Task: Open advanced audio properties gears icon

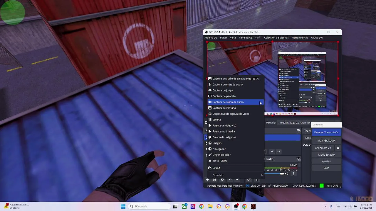Action: (249, 180)
